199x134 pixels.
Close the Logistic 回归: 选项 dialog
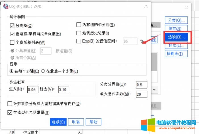(146, 7)
